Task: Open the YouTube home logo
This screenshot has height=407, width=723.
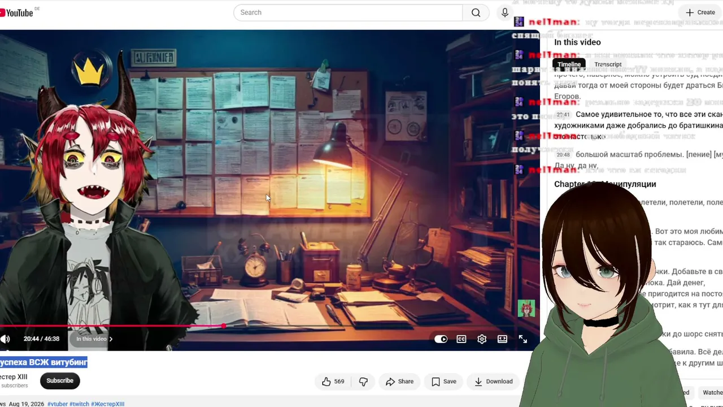Action: (x=17, y=12)
